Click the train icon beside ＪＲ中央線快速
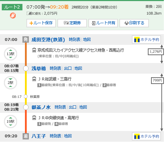 [34, 118]
